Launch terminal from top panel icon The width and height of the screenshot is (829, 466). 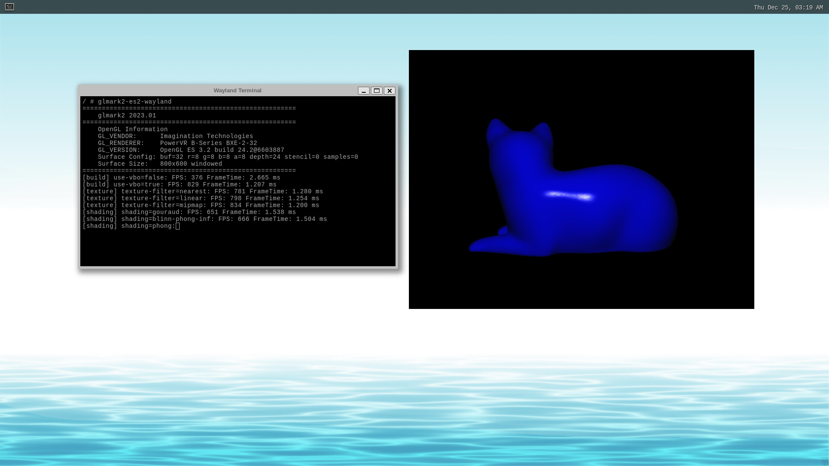click(9, 7)
